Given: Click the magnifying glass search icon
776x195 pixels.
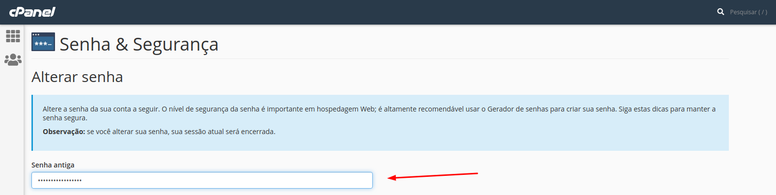Looking at the screenshot, I should coord(721,12).
